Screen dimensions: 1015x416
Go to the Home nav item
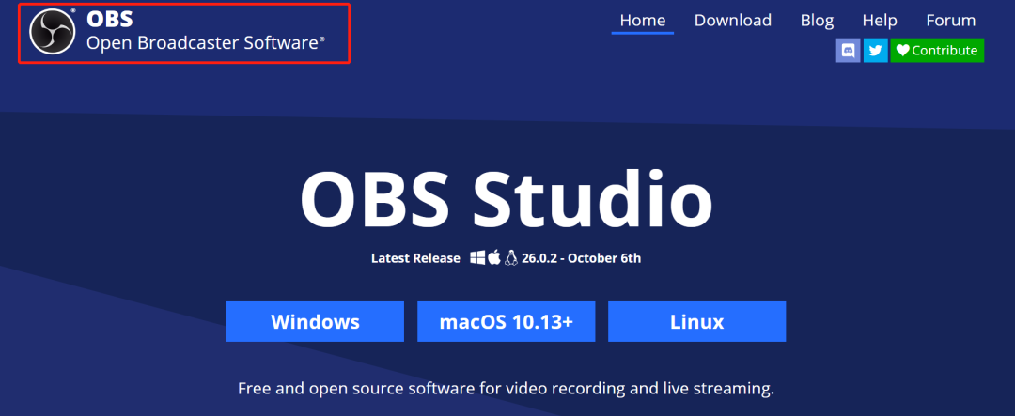[x=642, y=20]
